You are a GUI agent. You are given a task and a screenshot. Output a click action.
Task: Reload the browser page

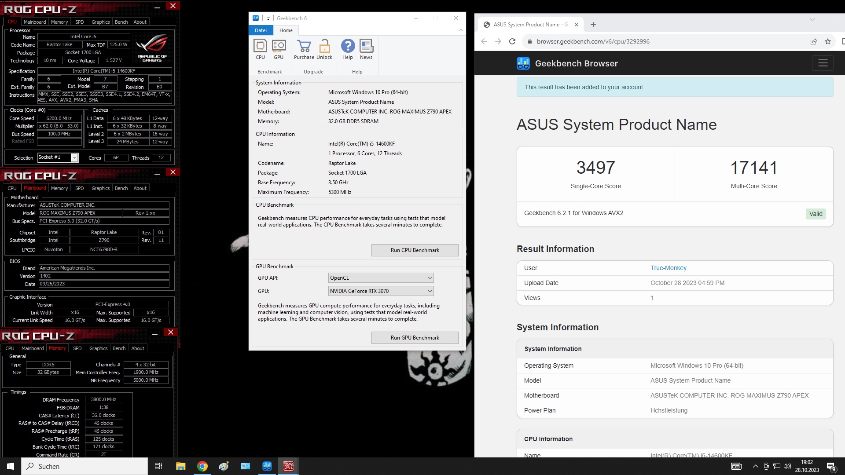coord(512,41)
